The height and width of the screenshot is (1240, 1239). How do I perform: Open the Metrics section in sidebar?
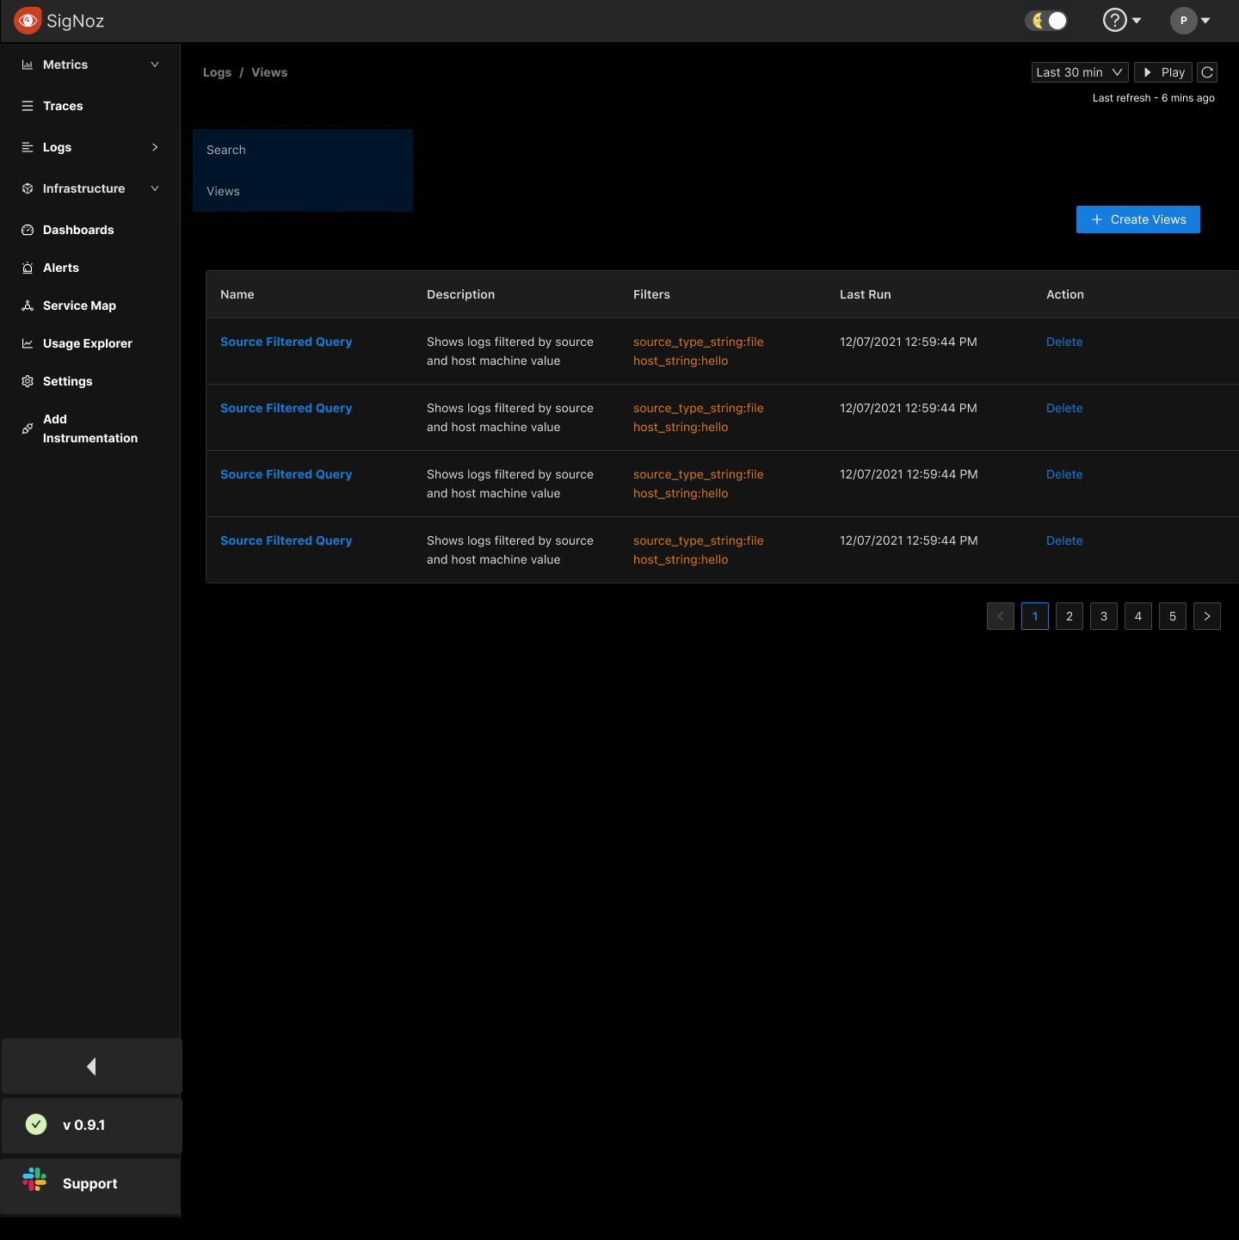(x=65, y=64)
